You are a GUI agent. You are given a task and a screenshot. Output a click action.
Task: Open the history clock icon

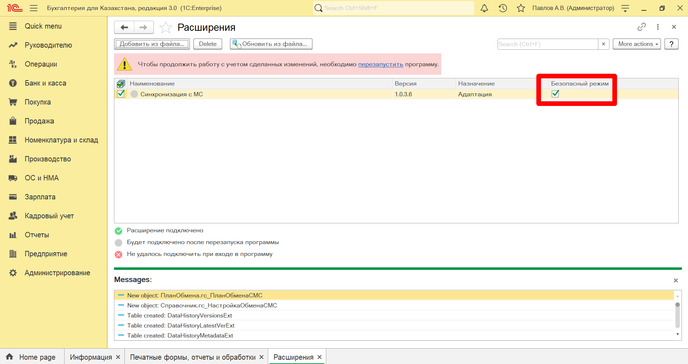[503, 8]
